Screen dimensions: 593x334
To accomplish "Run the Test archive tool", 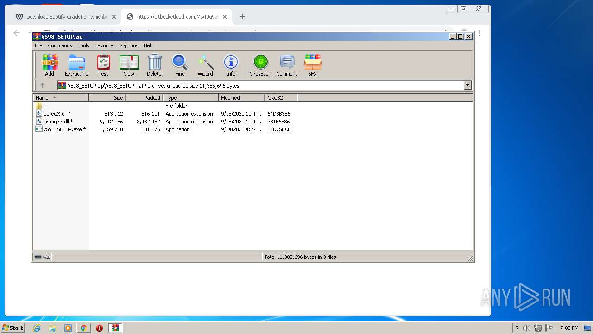I will click(x=103, y=65).
